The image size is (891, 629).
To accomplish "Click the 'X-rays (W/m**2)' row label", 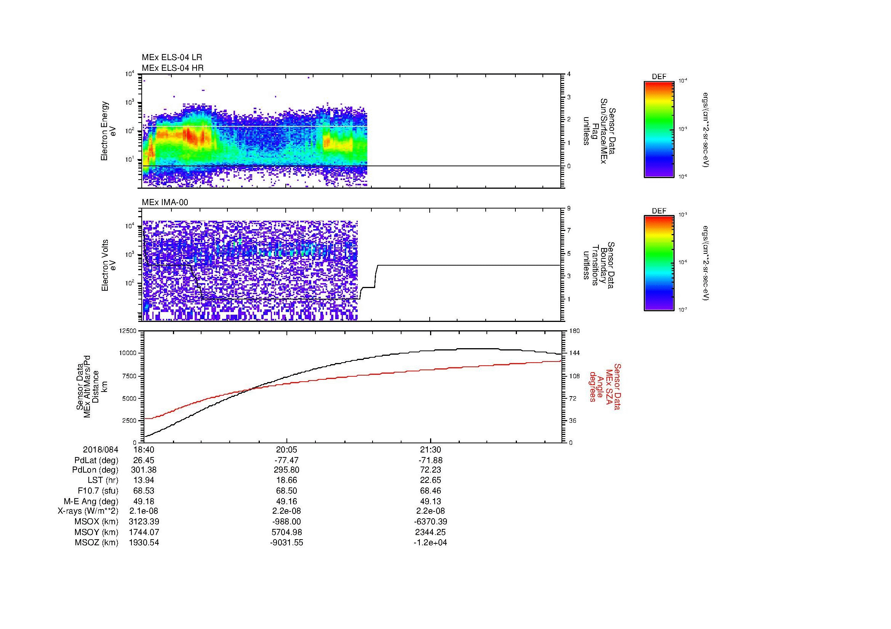I will point(88,511).
